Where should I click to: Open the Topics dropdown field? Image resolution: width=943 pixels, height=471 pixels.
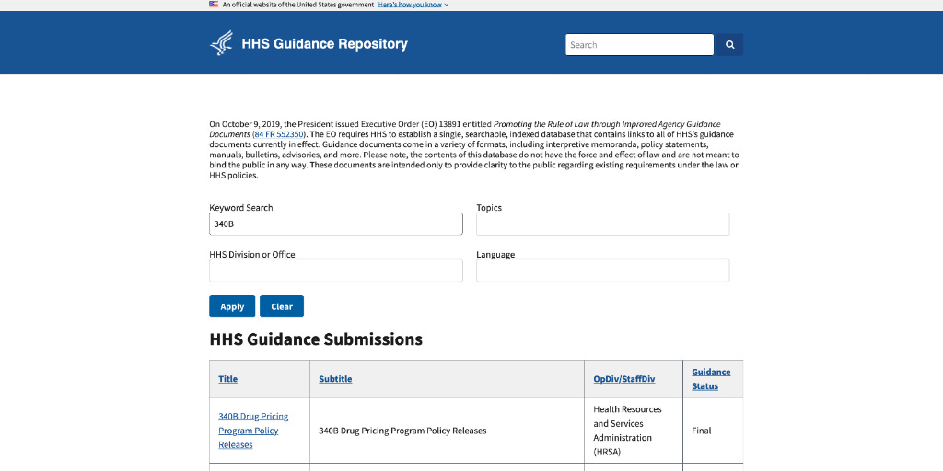click(x=602, y=224)
